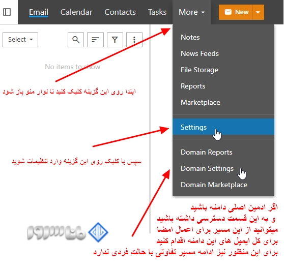This screenshot has height=270, width=284.
Task: Open the filter funnel icon
Action: (x=115, y=40)
